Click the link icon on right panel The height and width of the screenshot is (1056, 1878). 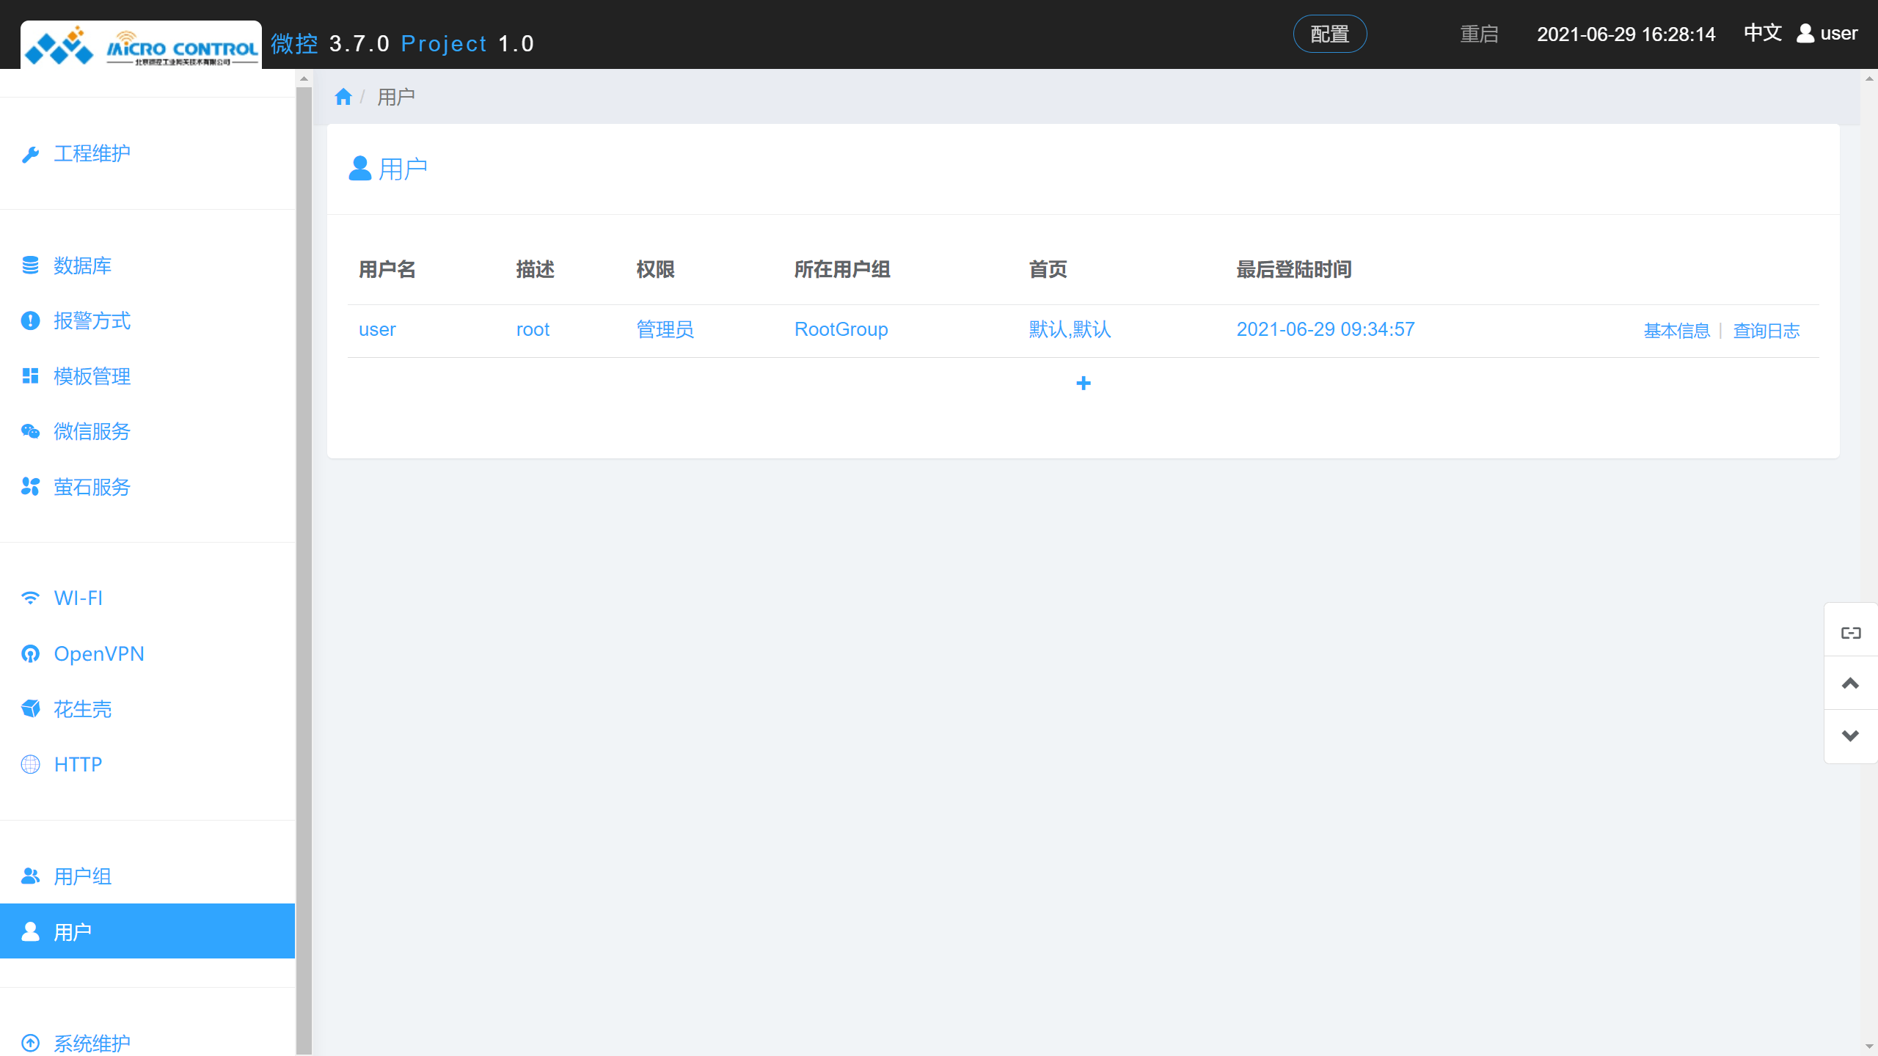[x=1850, y=632]
